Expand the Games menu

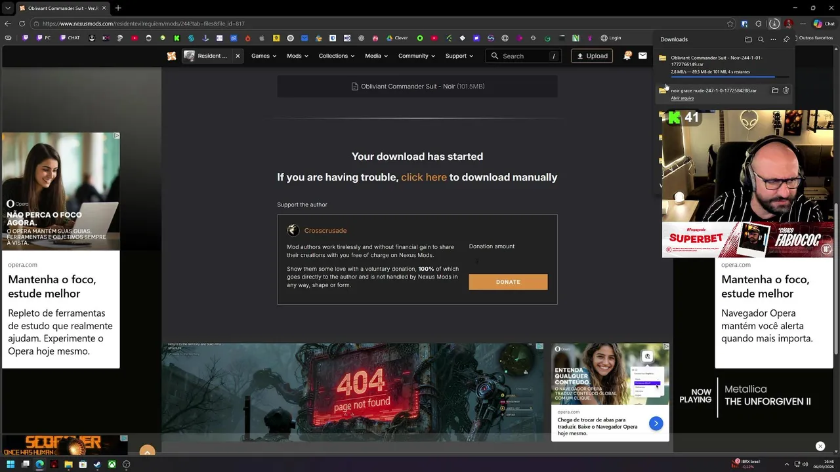click(x=264, y=56)
